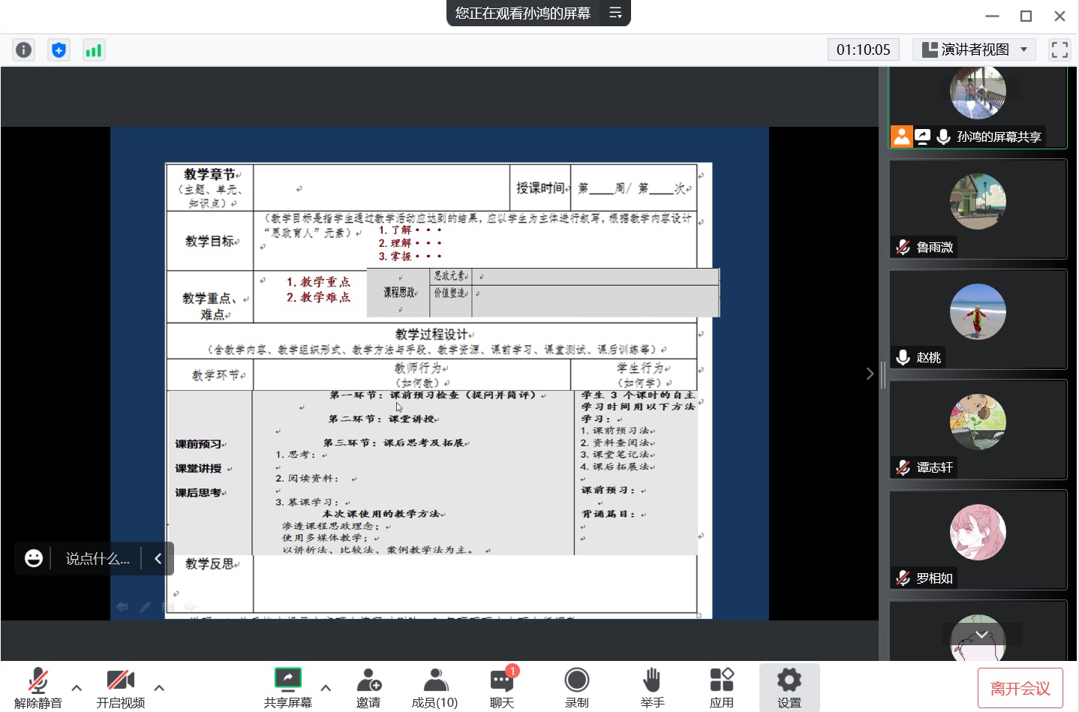Open the blue security shield icon
Screen dimensions: 1079x712
59,50
